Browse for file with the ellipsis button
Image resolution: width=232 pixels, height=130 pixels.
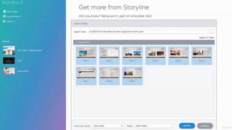click(x=212, y=32)
